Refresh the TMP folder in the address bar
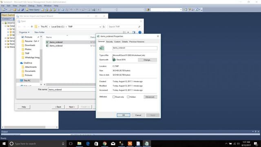Screen dimensions: 261x147 [104, 27]
